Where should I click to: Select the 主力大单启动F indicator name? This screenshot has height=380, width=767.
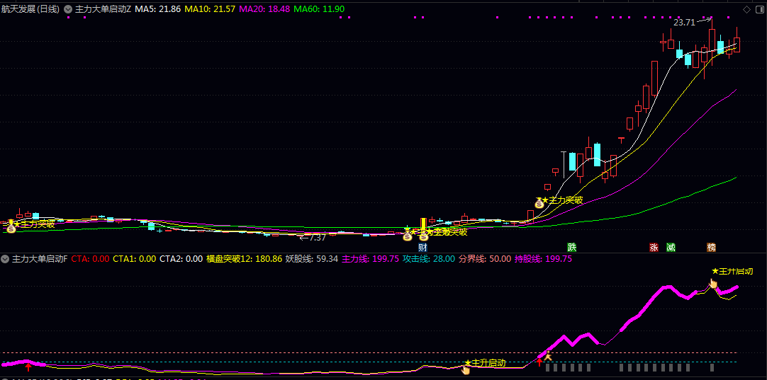tap(40, 258)
